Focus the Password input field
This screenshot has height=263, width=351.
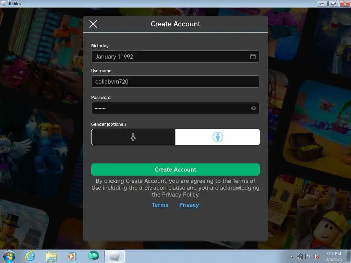click(x=175, y=108)
